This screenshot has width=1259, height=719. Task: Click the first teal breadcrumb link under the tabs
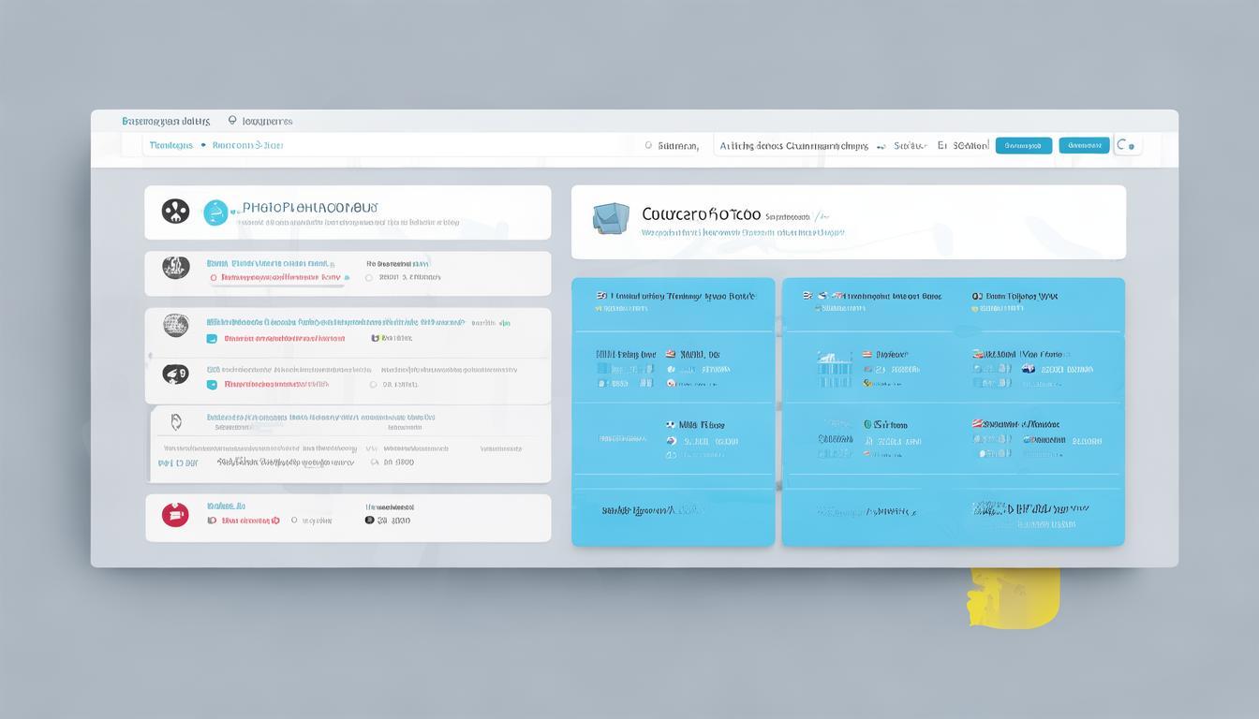pos(171,145)
